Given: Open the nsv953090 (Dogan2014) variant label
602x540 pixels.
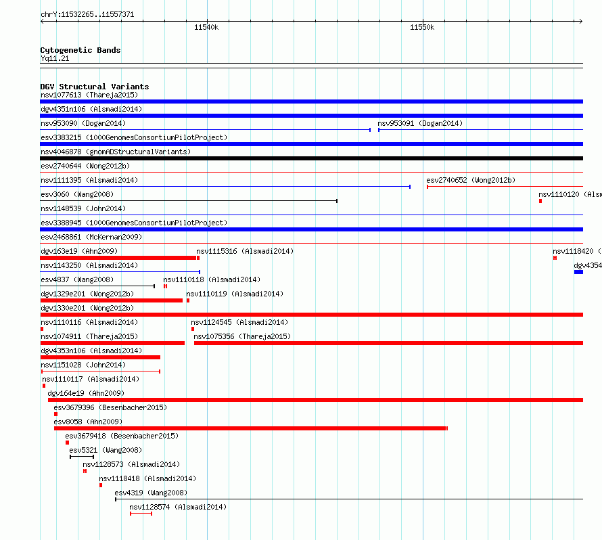Looking at the screenshot, I should [x=83, y=123].
